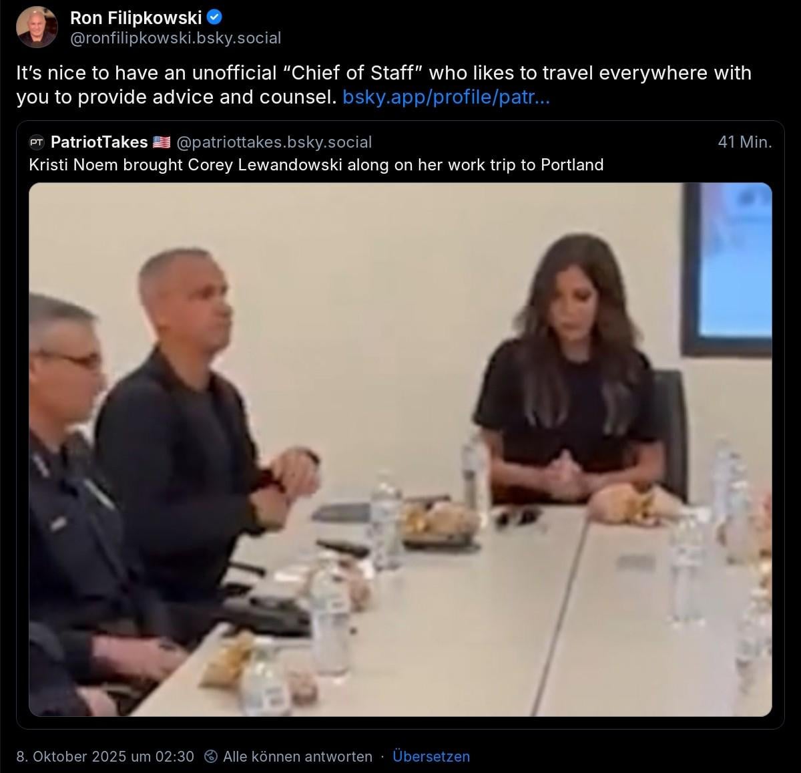Click the US flag emoji after PatriotTakes
The height and width of the screenshot is (773, 801).
[162, 142]
